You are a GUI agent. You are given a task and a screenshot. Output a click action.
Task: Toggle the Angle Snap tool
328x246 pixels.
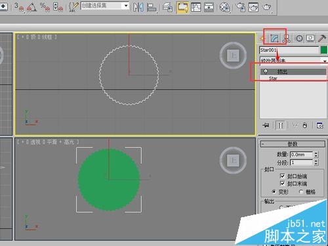31,7
